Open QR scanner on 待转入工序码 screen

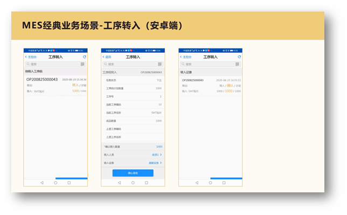[82, 64]
